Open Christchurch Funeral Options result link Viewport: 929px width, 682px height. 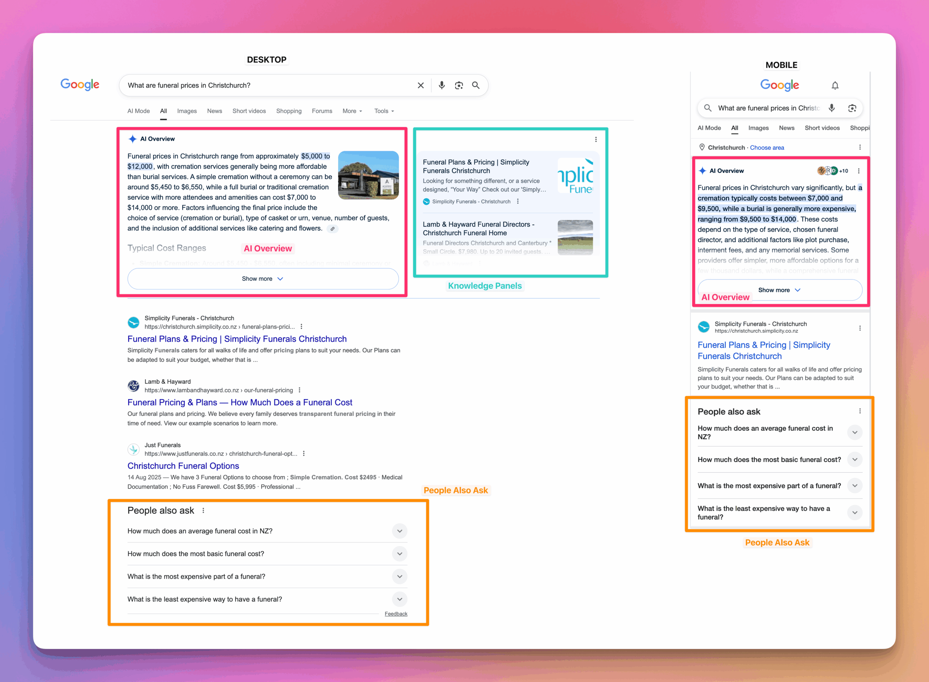point(183,466)
